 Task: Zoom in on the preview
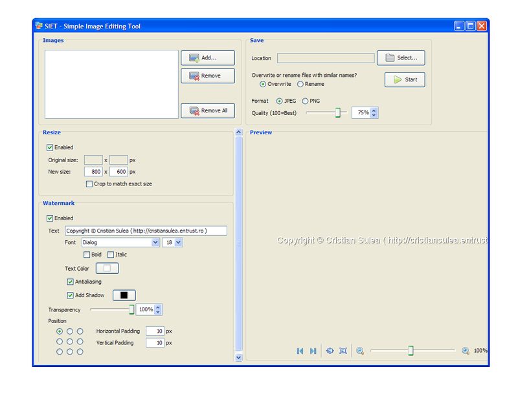(x=466, y=351)
